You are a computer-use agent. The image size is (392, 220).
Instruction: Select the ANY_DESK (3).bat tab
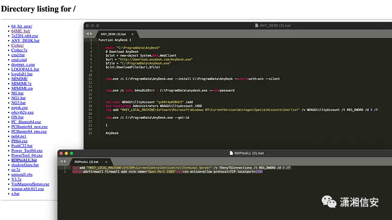(113, 34)
